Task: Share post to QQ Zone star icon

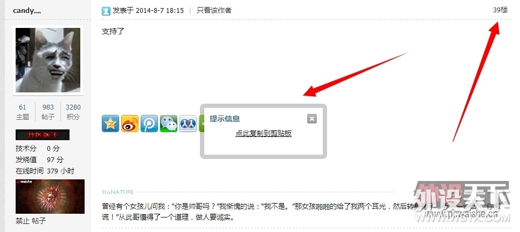Action: (110, 124)
